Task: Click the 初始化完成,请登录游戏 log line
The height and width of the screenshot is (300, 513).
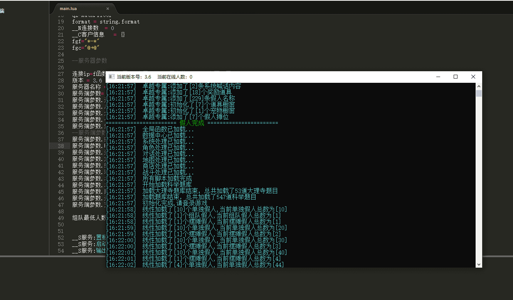Action: 175,203
